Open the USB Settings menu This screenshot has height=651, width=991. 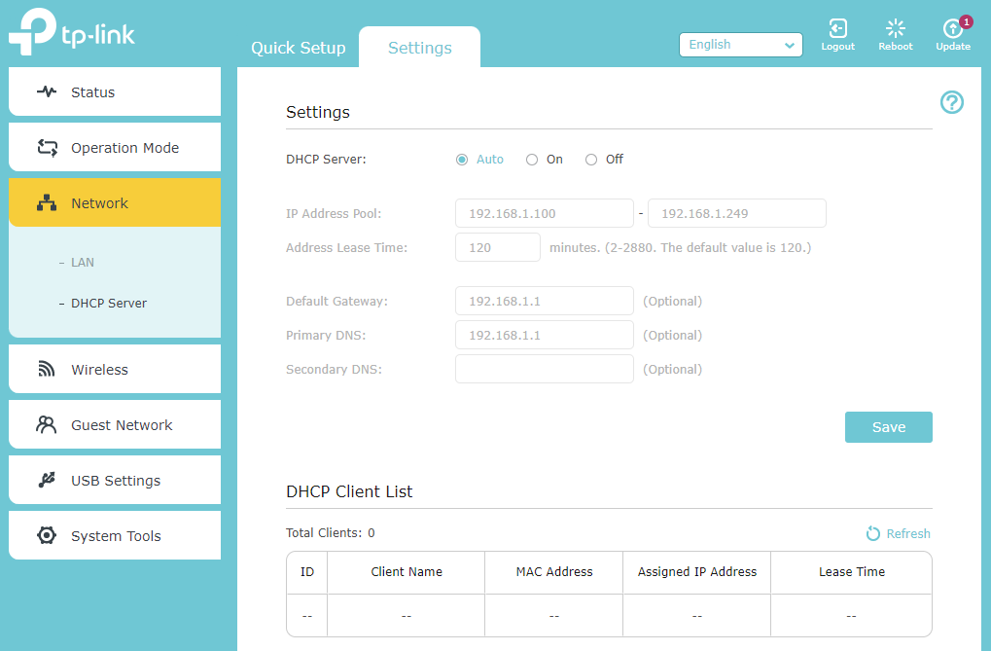click(x=115, y=480)
